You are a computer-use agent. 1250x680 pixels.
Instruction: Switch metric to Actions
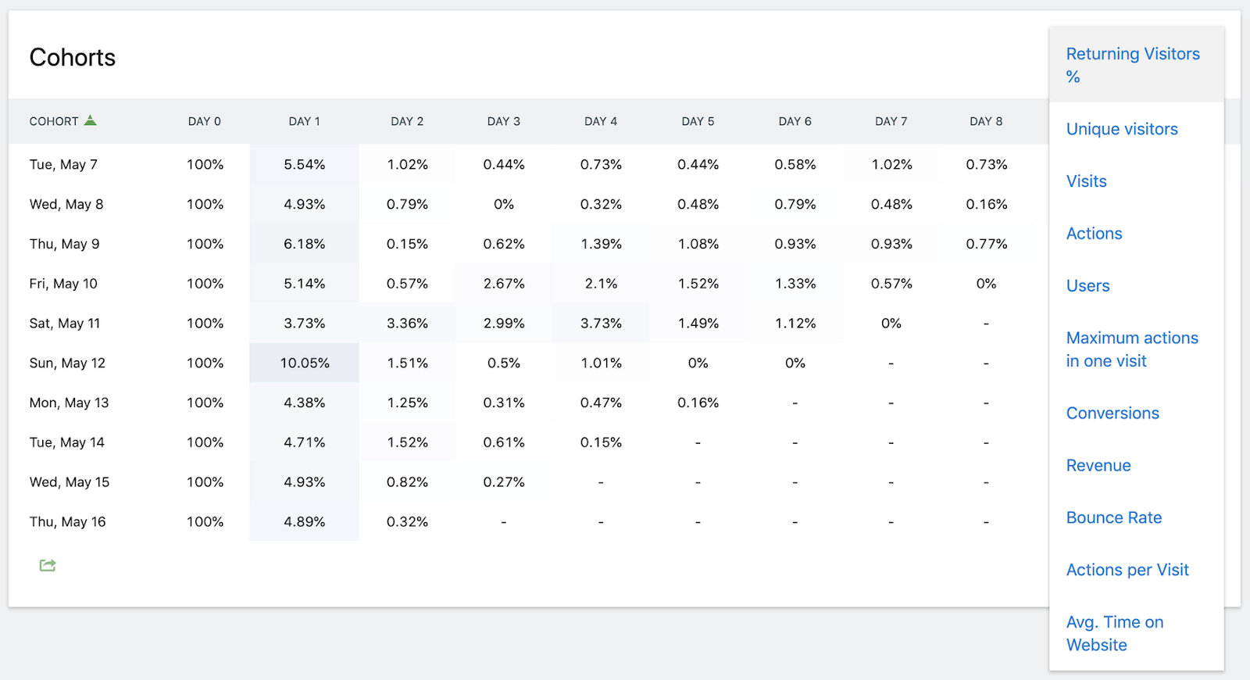coord(1093,233)
